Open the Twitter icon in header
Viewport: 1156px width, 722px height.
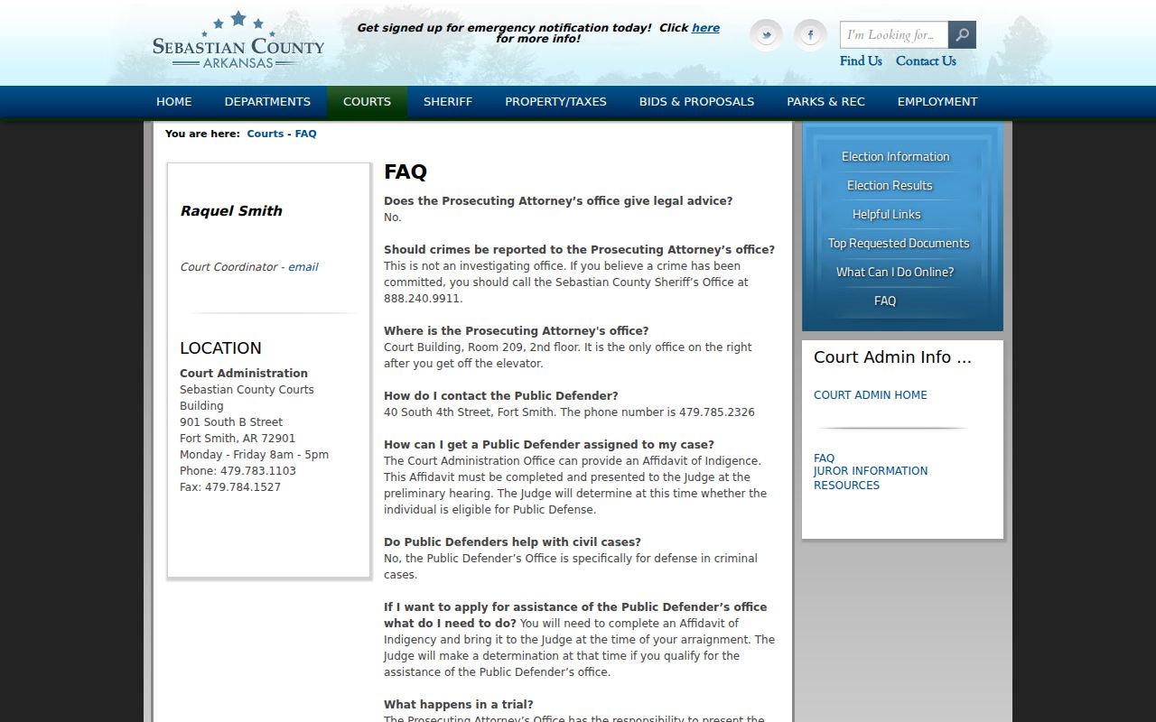[x=766, y=35]
